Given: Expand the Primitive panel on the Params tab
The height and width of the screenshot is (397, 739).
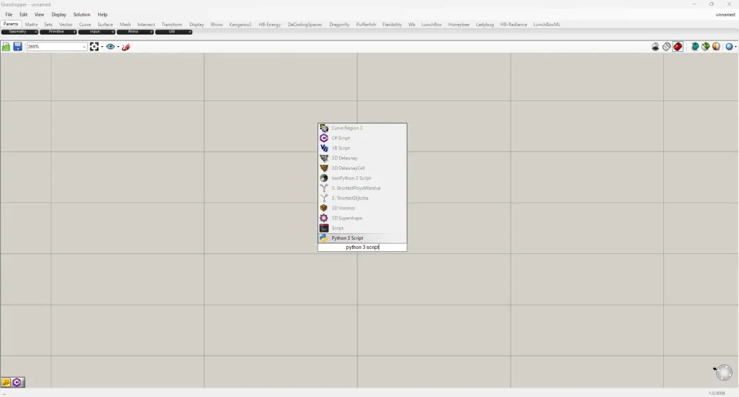Looking at the screenshot, I should coord(58,32).
